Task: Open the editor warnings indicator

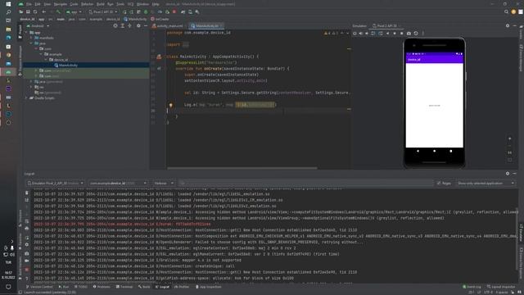Action: [x=332, y=33]
